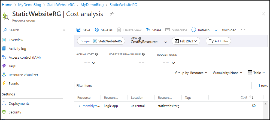Close the Cost analysis blade
This screenshot has width=270, height=120.
(x=263, y=14)
